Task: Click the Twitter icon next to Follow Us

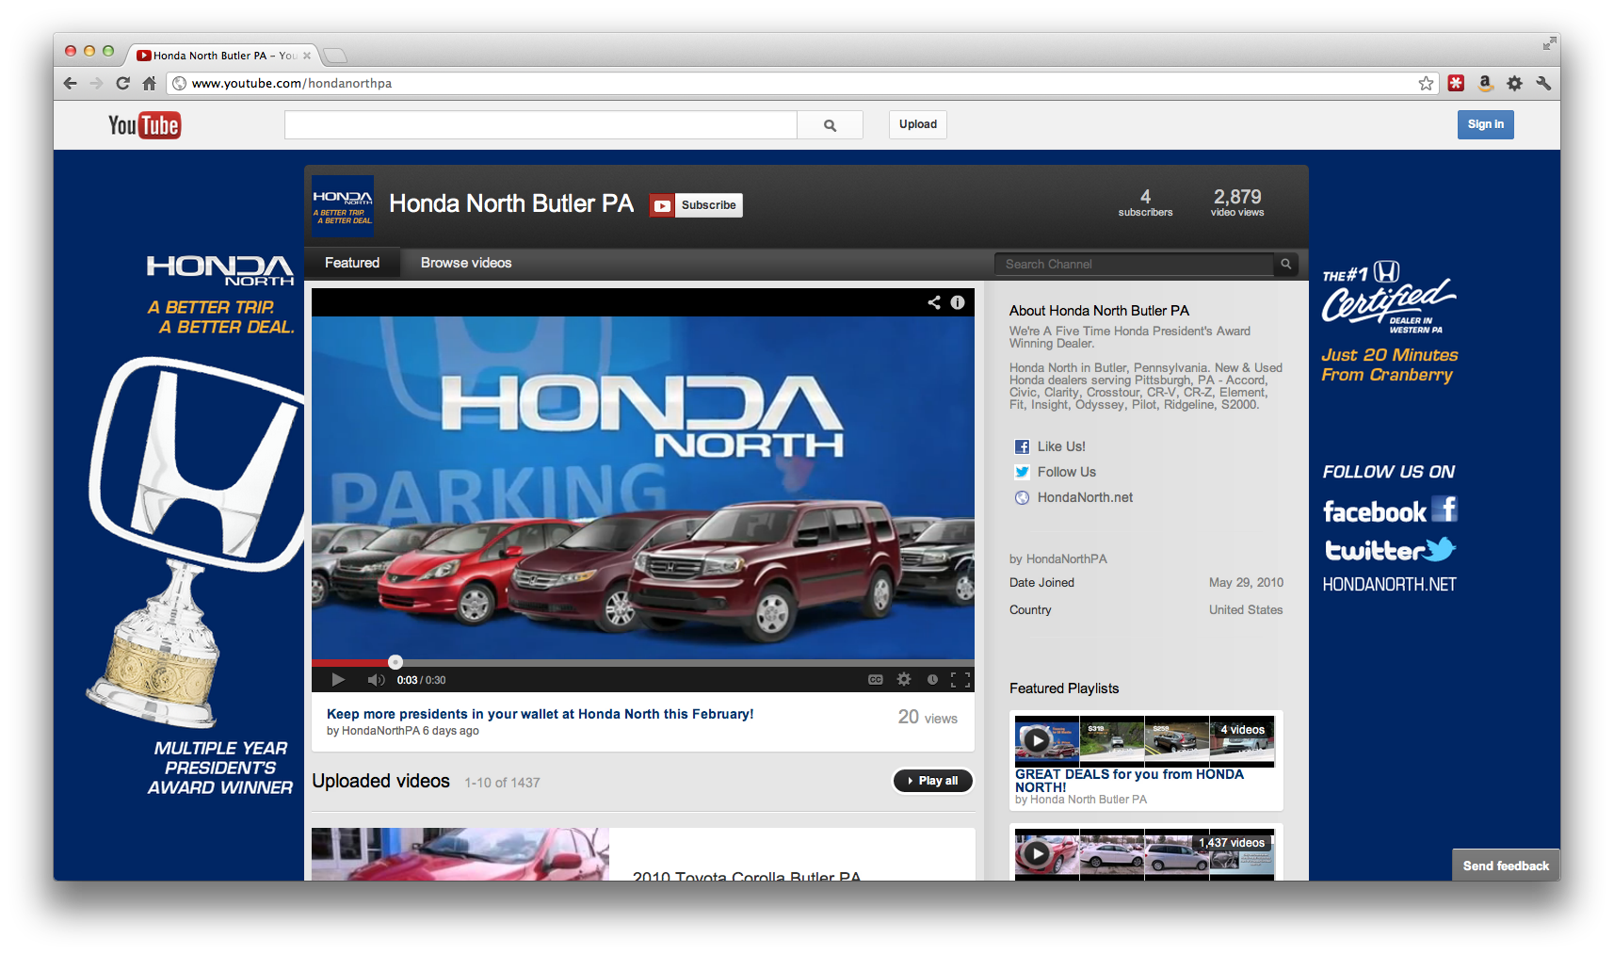Action: pos(1021,472)
